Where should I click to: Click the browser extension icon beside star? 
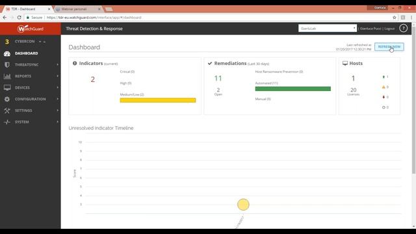(x=403, y=18)
